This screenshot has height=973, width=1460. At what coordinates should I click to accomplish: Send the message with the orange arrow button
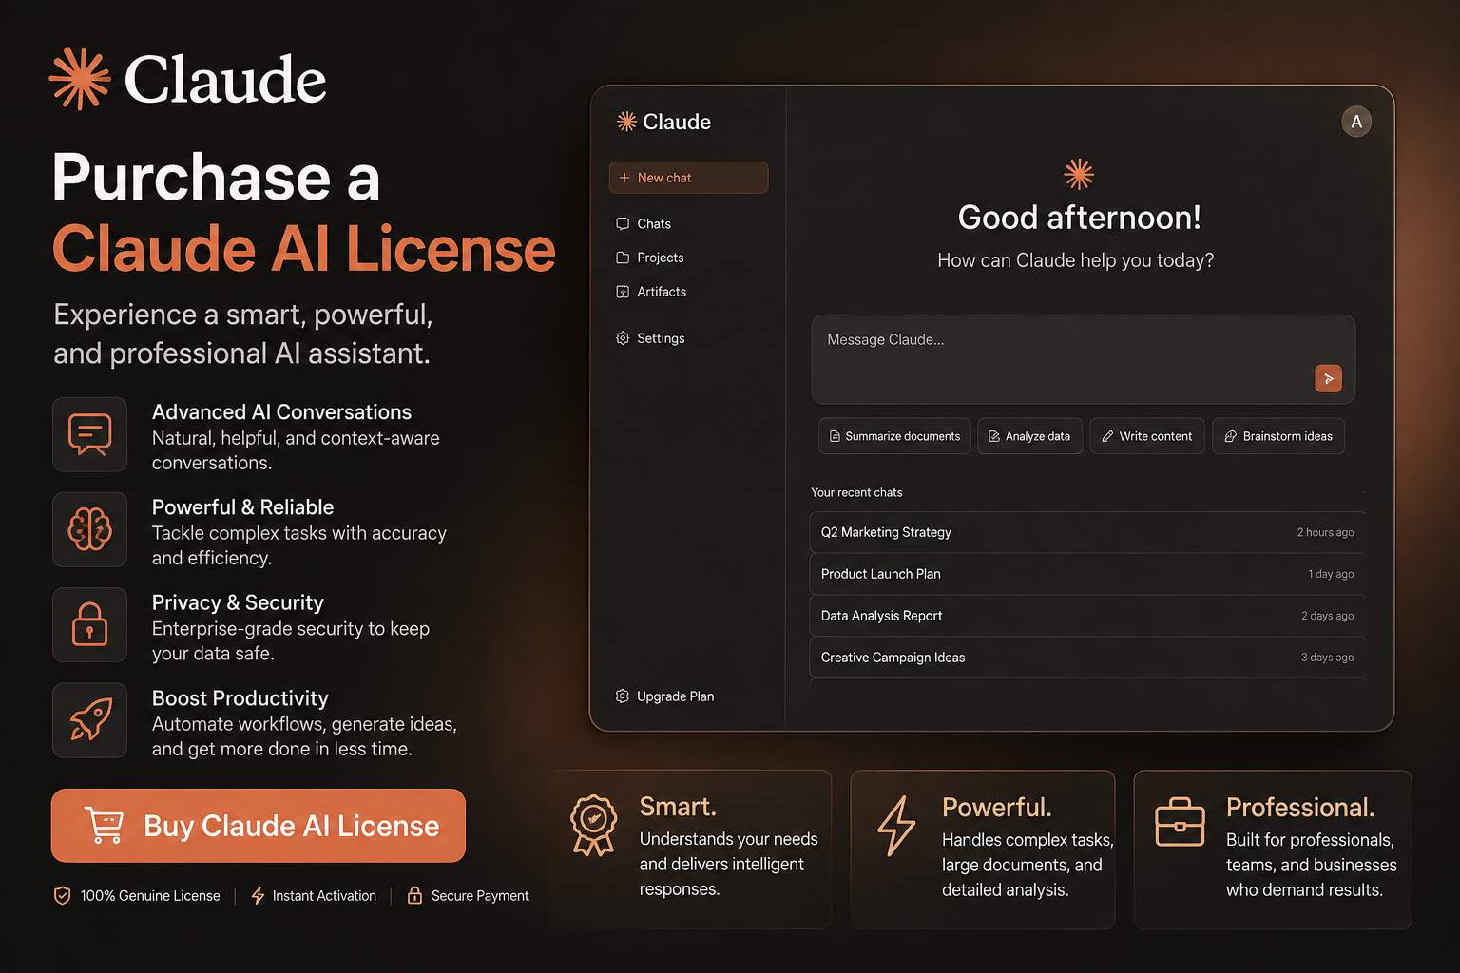click(x=1328, y=378)
